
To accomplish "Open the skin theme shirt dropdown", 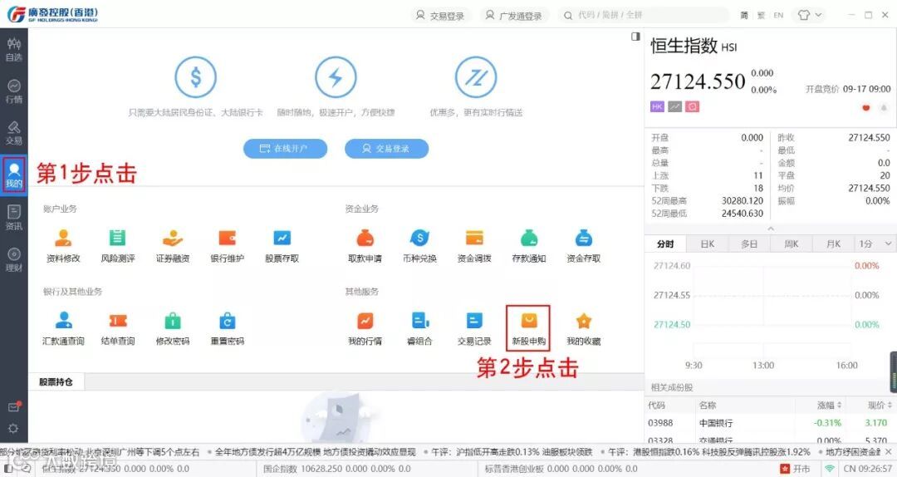I will pos(810,15).
